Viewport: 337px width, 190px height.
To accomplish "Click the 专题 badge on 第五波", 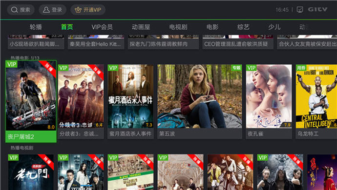I will pyautogui.click(x=236, y=68).
